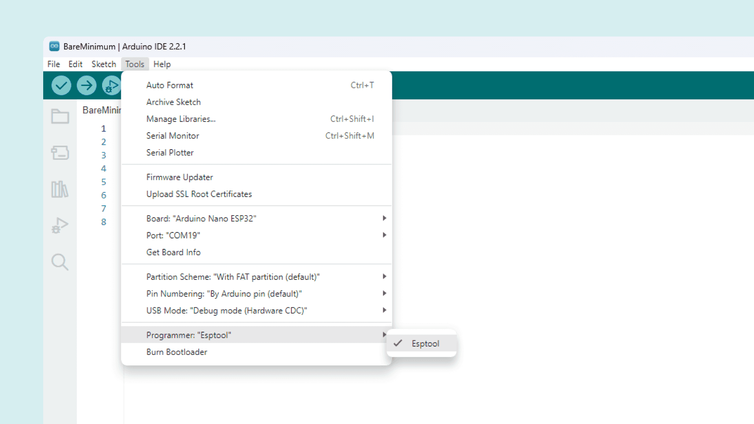Click the Arduino IDE title bar logo
This screenshot has height=424, width=754.
54,46
